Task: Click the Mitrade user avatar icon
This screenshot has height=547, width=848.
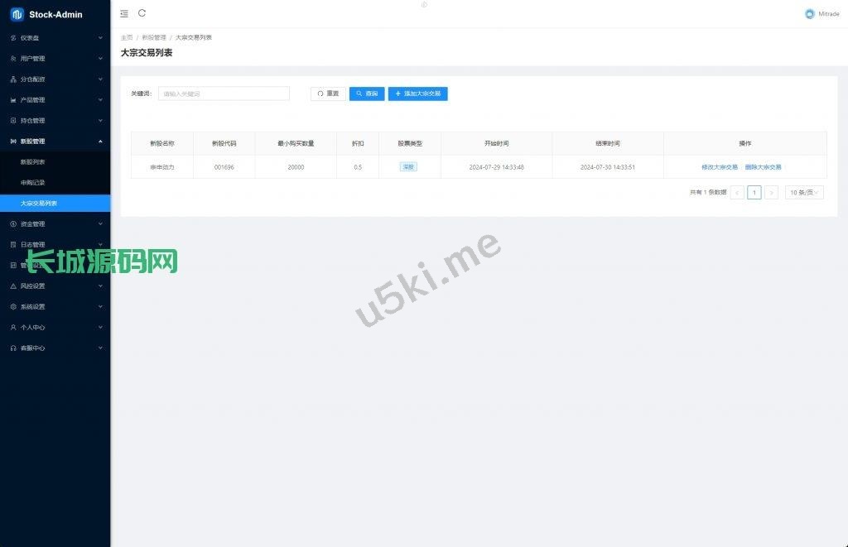Action: click(810, 14)
